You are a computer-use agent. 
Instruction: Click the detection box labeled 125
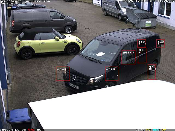click(161, 43)
